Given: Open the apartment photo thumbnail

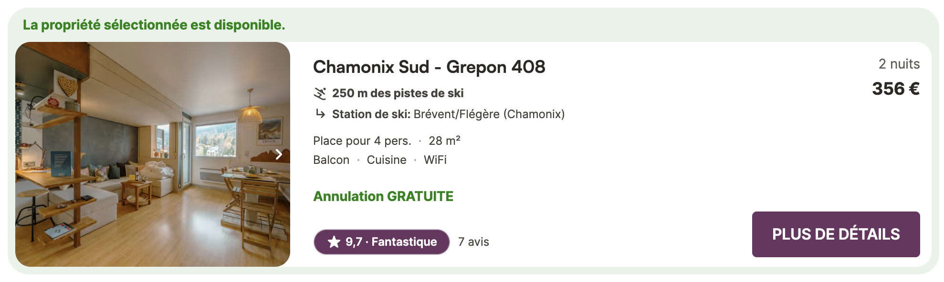Looking at the screenshot, I should pyautogui.click(x=153, y=154).
